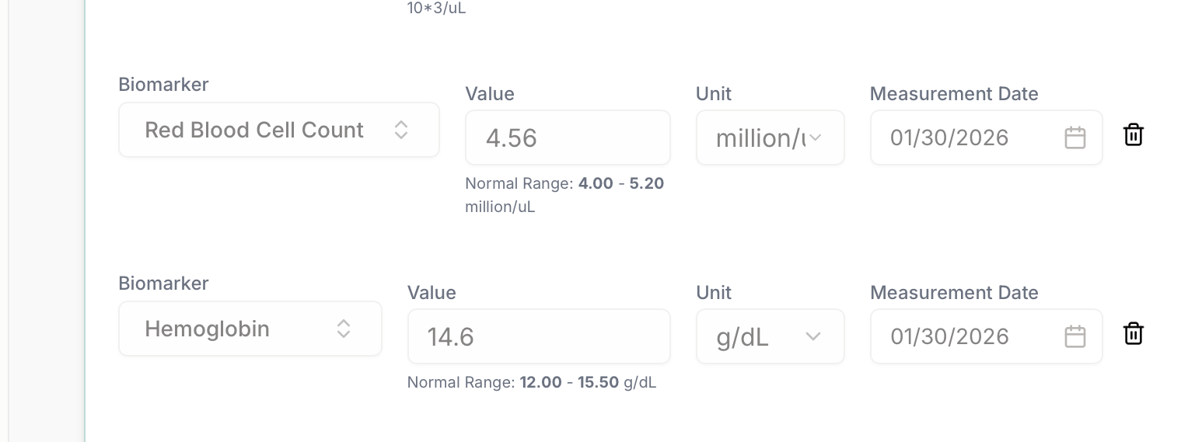1195x442 pixels.
Task: Click up-down arrows on Red Blood Cell Count selector
Action: click(x=401, y=130)
